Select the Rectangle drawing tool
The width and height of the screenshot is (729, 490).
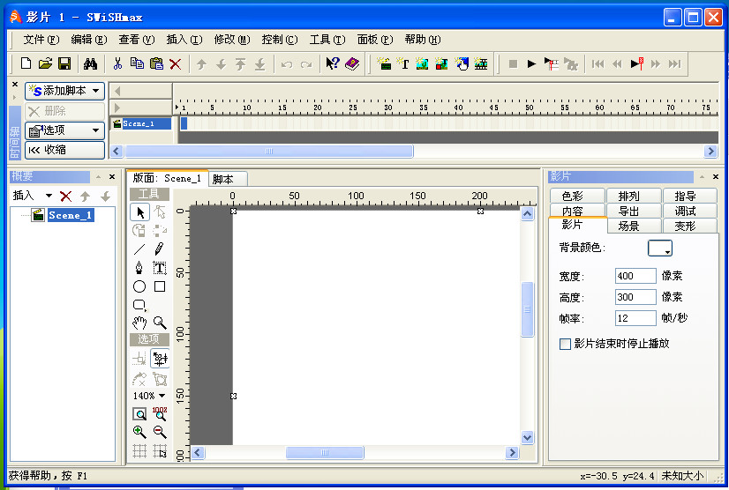160,286
